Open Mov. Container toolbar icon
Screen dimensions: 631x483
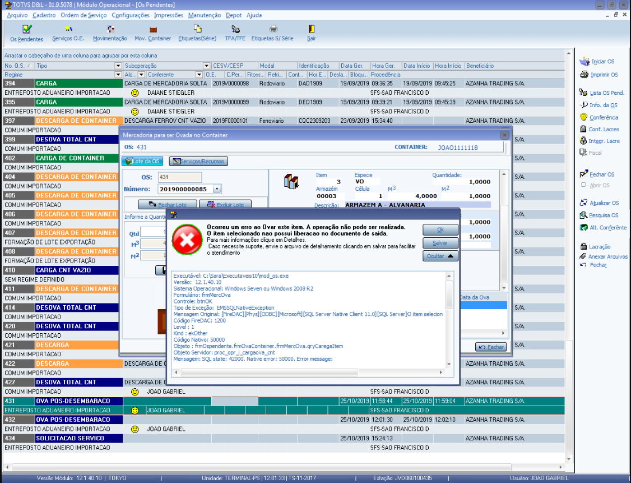coord(152,34)
